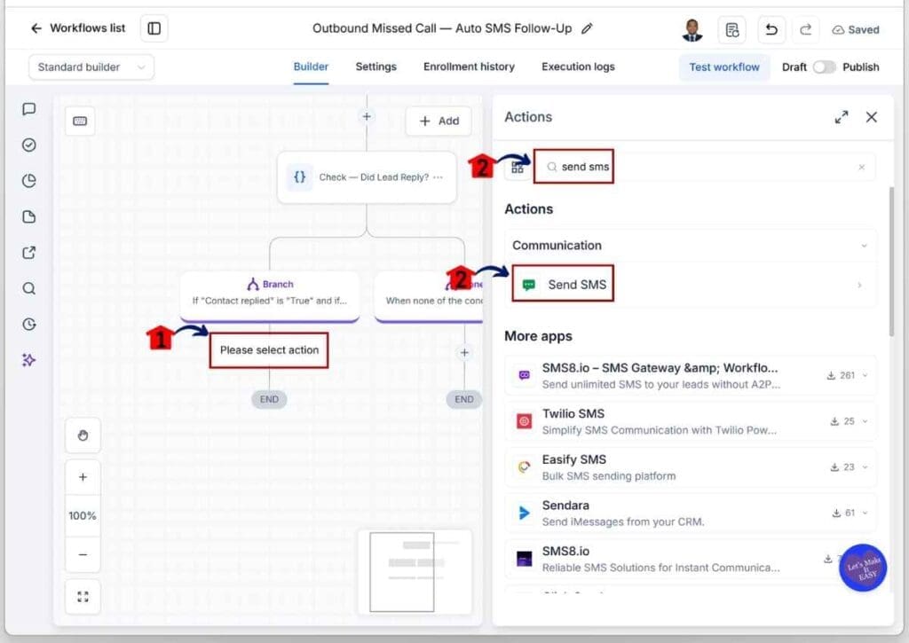Image resolution: width=909 pixels, height=643 pixels.
Task: Select the Send SMS action
Action: [690, 285]
